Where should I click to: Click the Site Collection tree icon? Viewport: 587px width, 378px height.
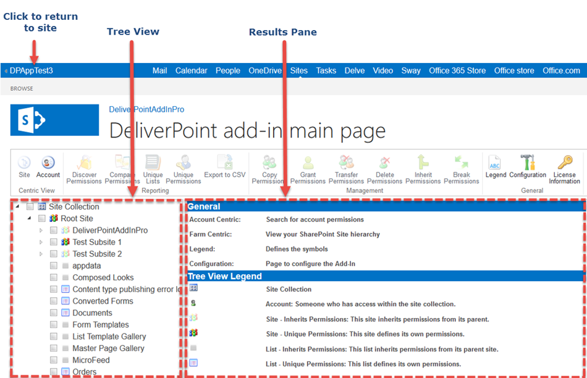42,206
